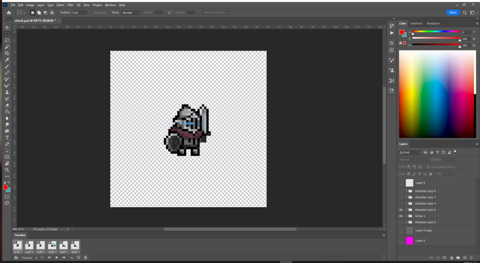Open the Window menu
Screen dimensions: 480x263
(110, 5)
